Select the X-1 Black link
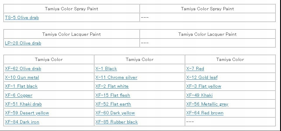Viewport: 281px width, 131px height. tap(106, 69)
